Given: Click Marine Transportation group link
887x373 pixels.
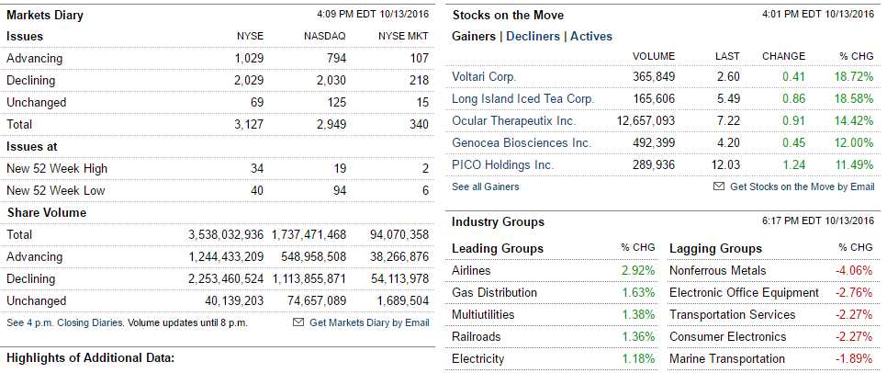Looking at the screenshot, I should point(727,359).
